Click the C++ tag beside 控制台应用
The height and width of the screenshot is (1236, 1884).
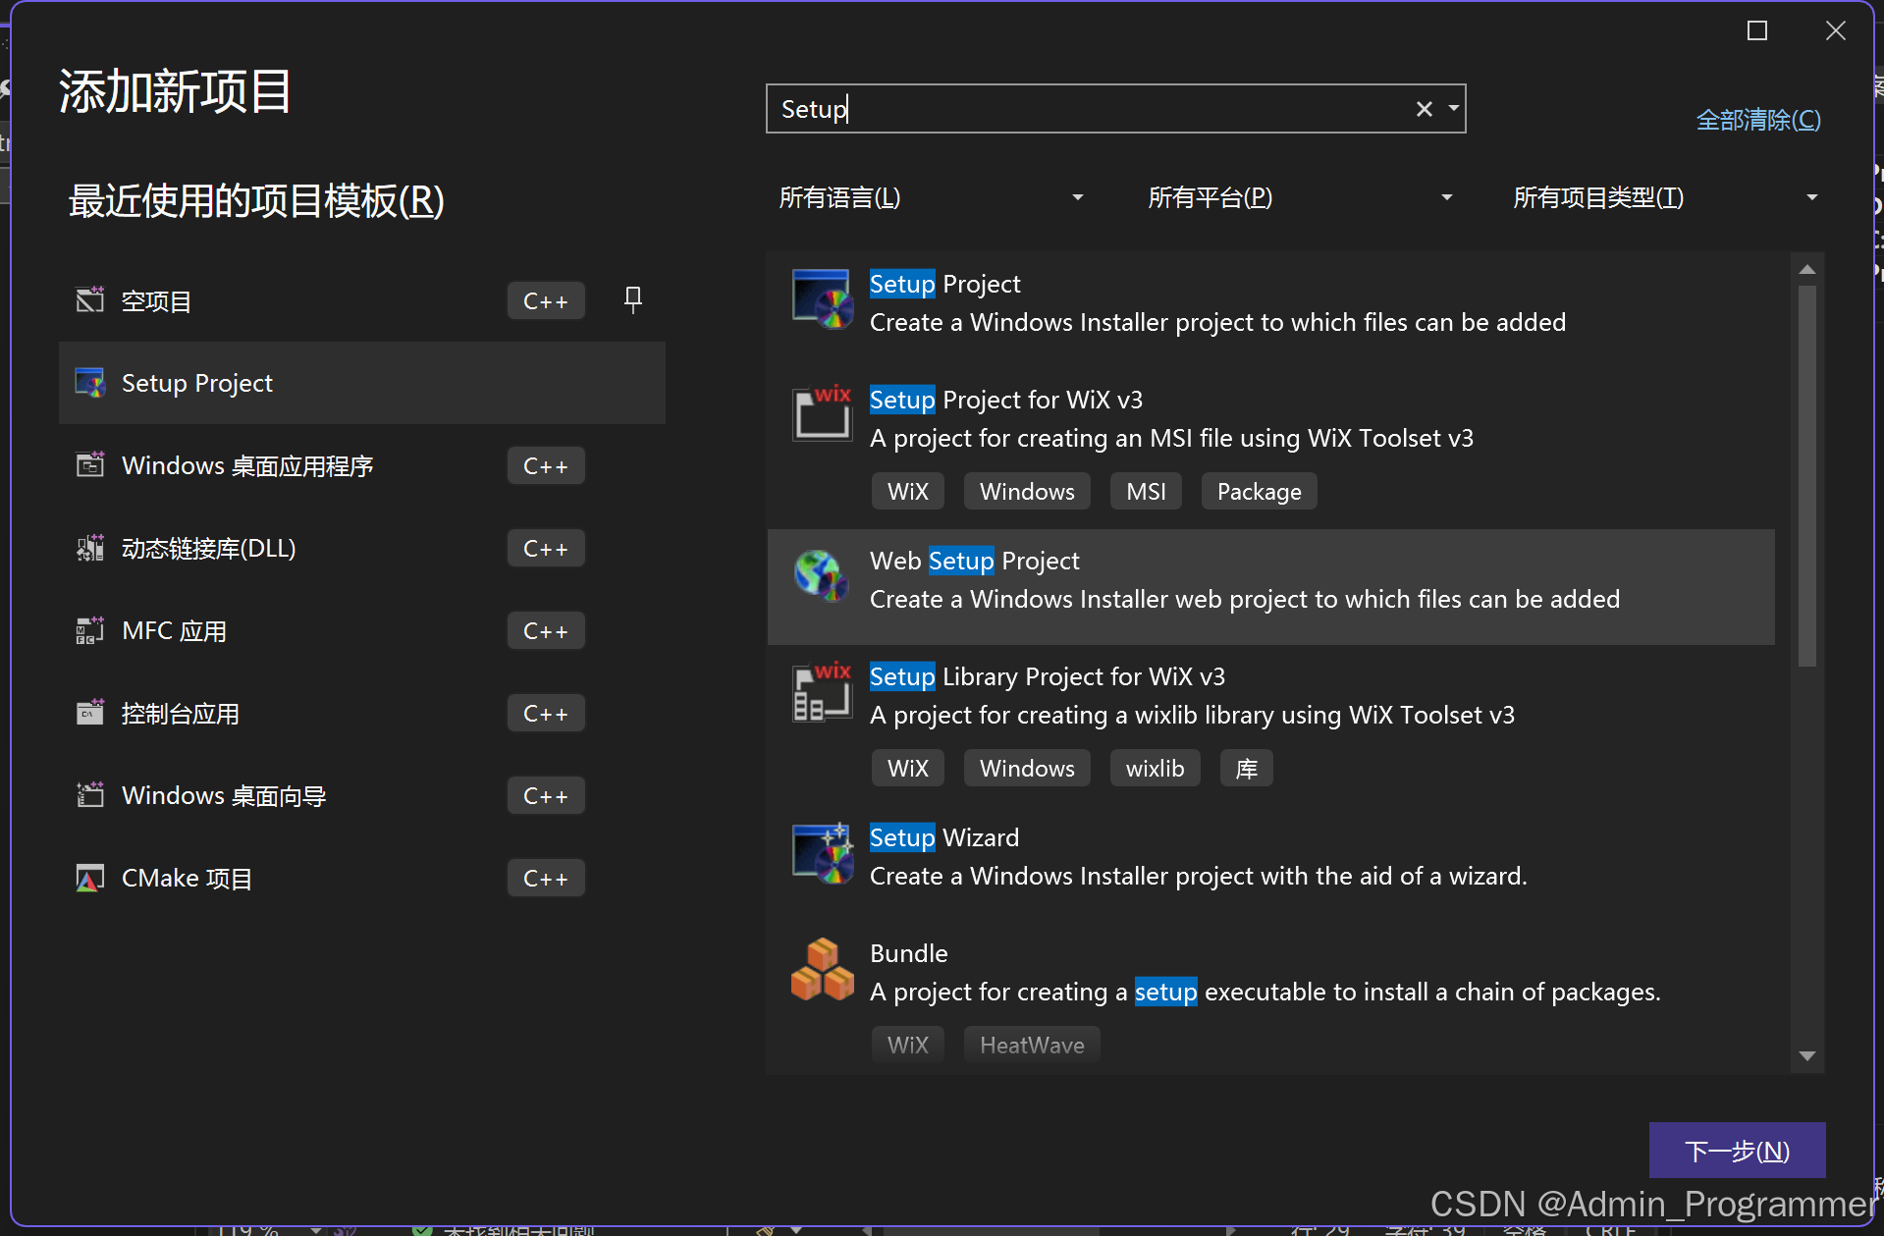546,713
